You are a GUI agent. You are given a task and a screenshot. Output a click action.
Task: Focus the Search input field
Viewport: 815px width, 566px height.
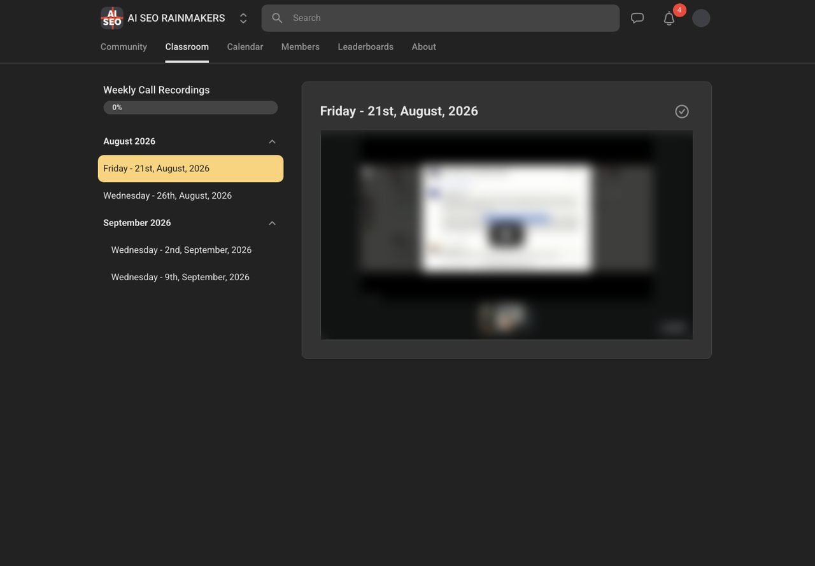pos(441,18)
